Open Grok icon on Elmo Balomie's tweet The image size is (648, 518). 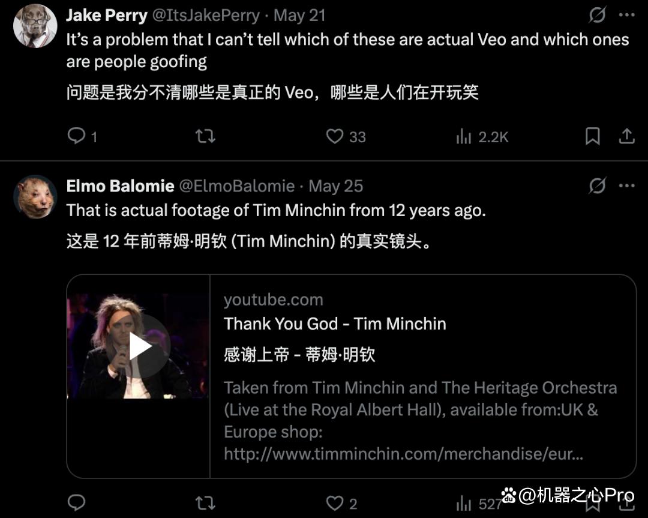[x=597, y=185]
